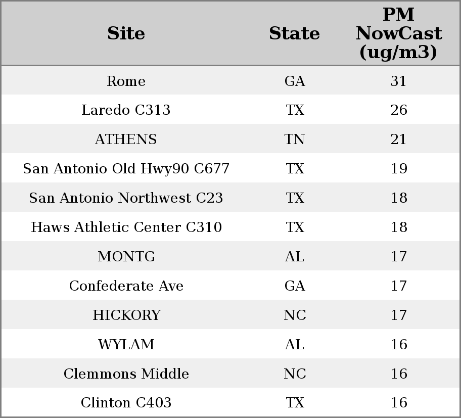Select Haws Athletic Center C310
Screen dimensions: 461x418
click(126, 227)
